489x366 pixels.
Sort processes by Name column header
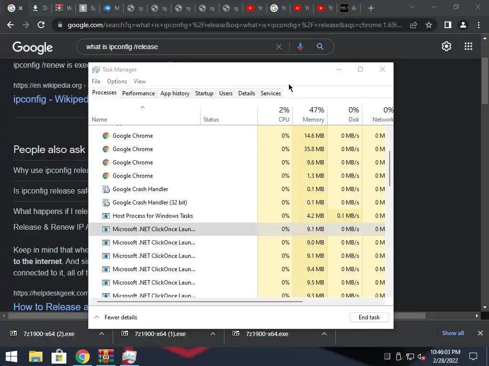coord(144,114)
